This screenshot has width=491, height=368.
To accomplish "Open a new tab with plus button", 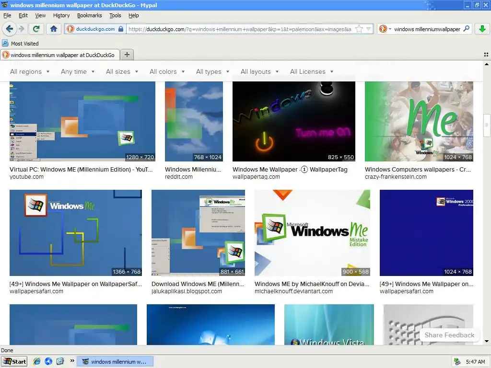I will (127, 55).
